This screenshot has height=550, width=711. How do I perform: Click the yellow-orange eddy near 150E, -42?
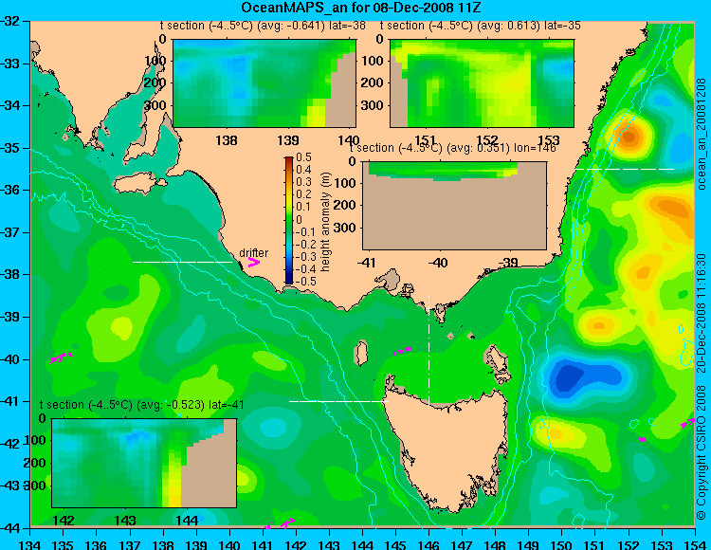coord(556,433)
